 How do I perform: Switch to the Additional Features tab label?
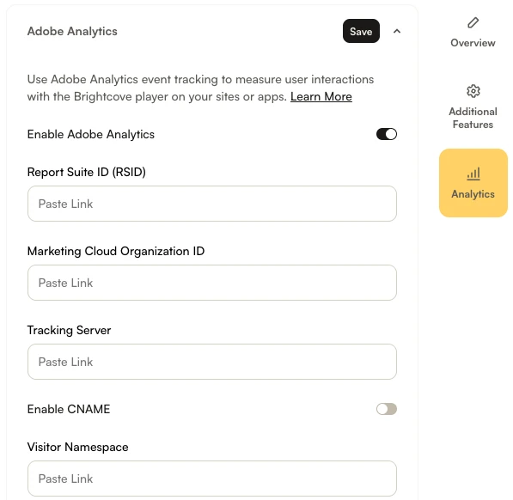pyautogui.click(x=473, y=118)
